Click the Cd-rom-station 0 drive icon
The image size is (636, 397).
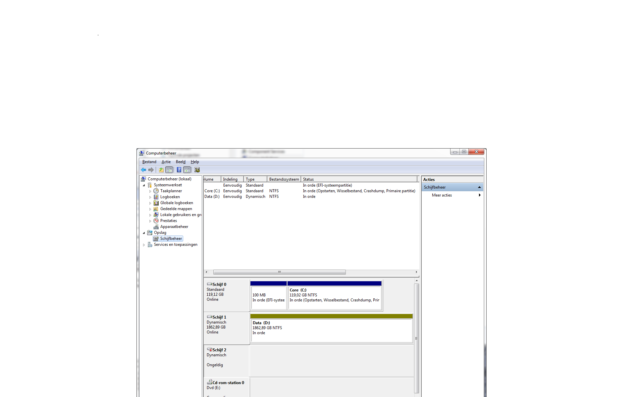209,382
